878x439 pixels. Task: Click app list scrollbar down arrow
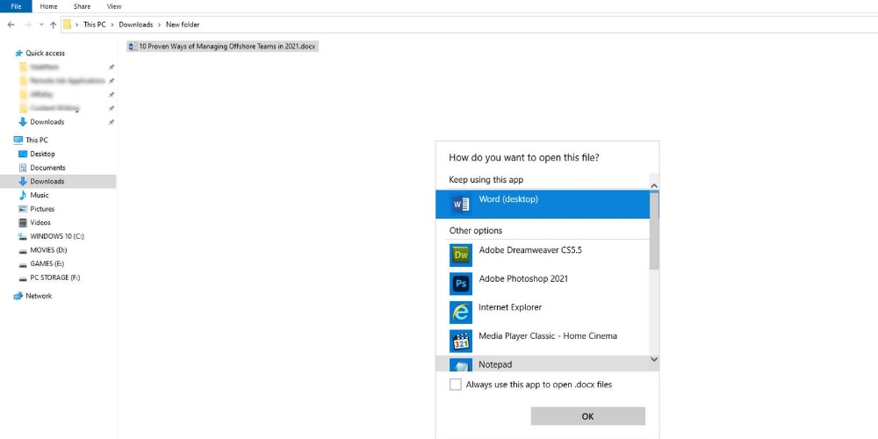click(654, 360)
